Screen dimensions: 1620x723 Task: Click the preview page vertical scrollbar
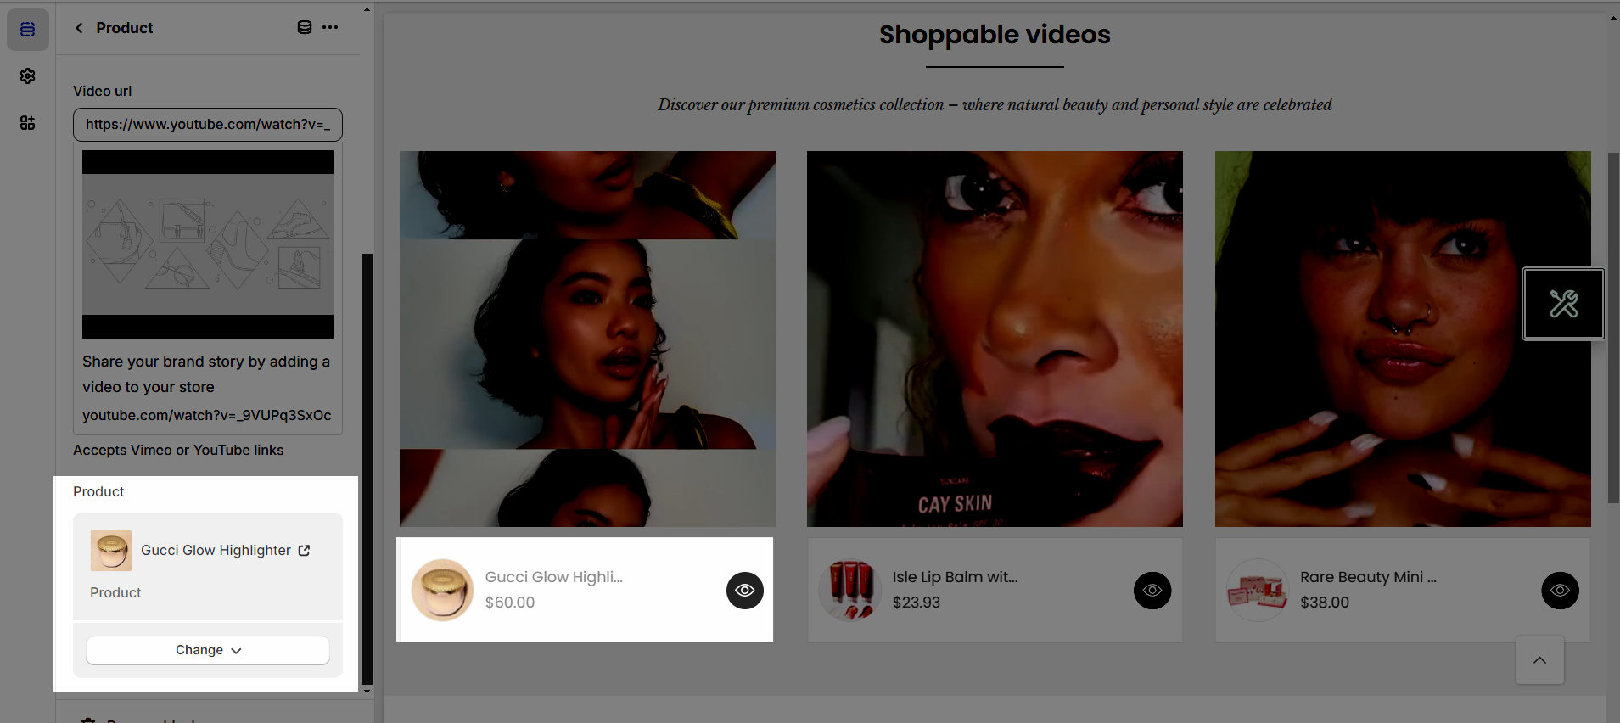point(1613,328)
